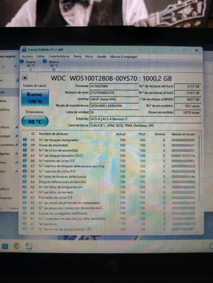This screenshot has width=213, height=283.
Task: Open the Características menu
Action: pyautogui.click(x=59, y=56)
